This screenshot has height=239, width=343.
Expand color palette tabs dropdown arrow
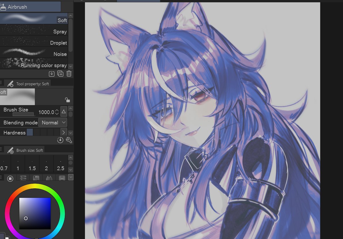(x=71, y=177)
